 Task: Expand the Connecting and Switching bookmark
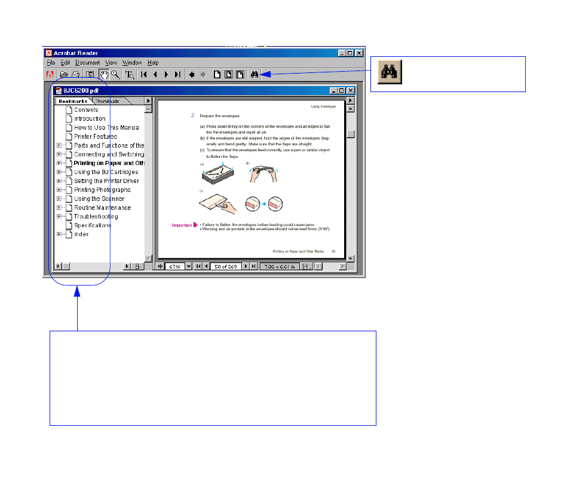pos(59,154)
